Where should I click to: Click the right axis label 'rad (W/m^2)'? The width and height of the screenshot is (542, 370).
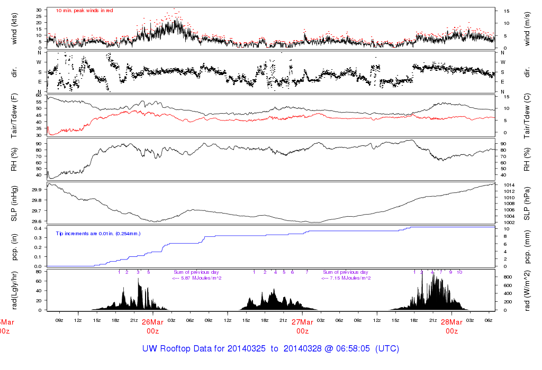tap(527, 291)
